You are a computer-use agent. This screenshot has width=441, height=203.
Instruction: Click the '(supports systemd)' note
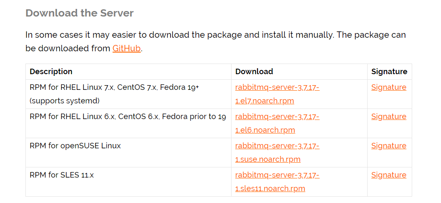coord(64,101)
